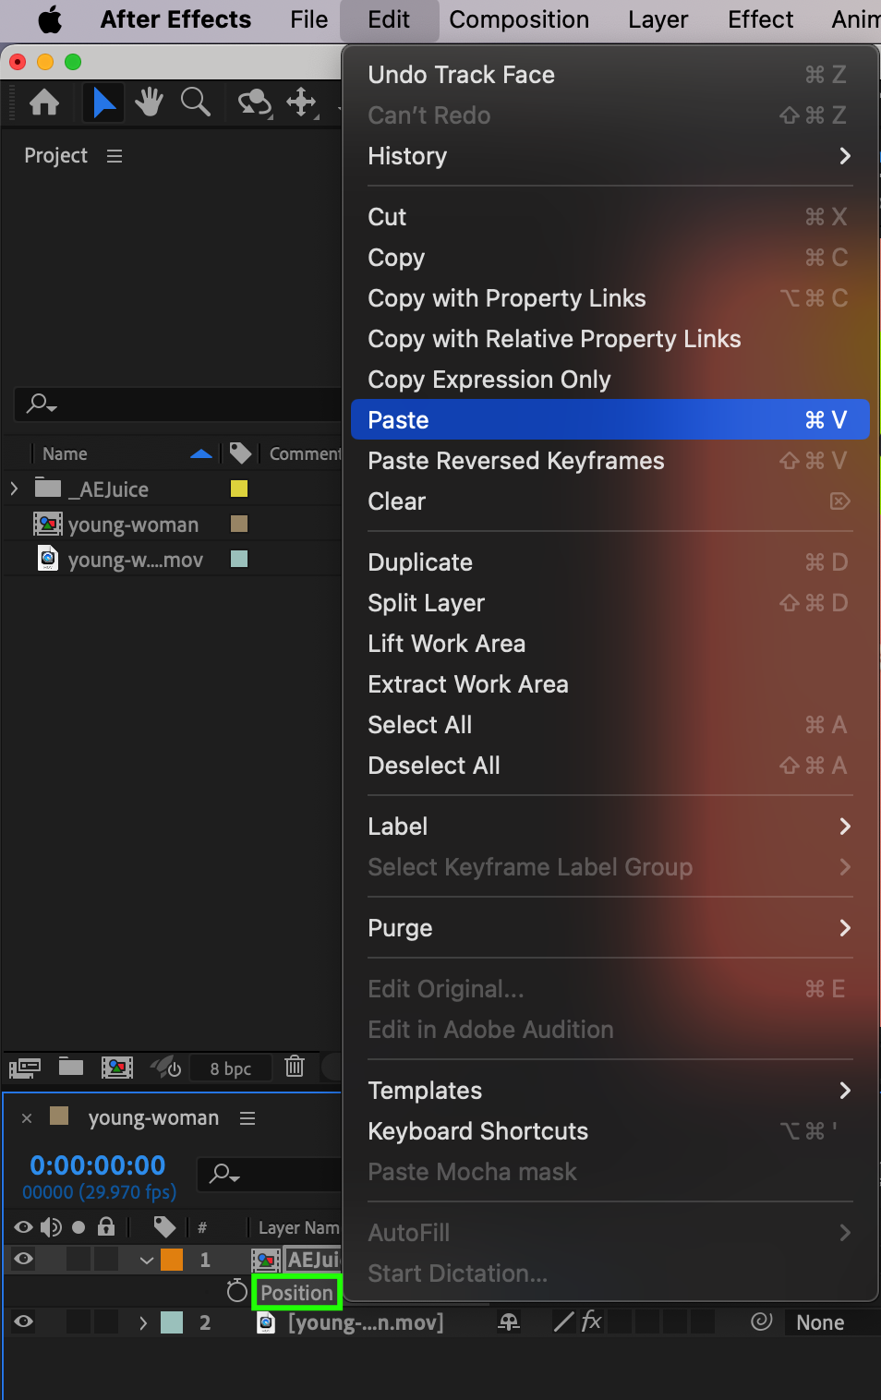881x1400 pixels.
Task: Choose Paste from the Edit menu
Action: (x=609, y=419)
